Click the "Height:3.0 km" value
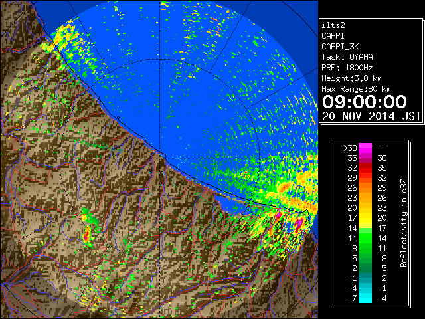The image size is (425, 319). point(351,78)
